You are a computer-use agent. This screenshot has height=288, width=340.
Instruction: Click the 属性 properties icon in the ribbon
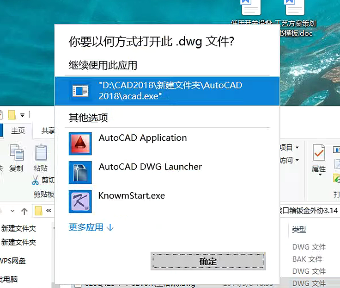click(319, 153)
